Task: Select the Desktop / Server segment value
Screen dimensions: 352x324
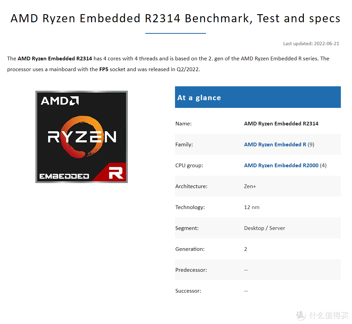Action: click(x=264, y=228)
